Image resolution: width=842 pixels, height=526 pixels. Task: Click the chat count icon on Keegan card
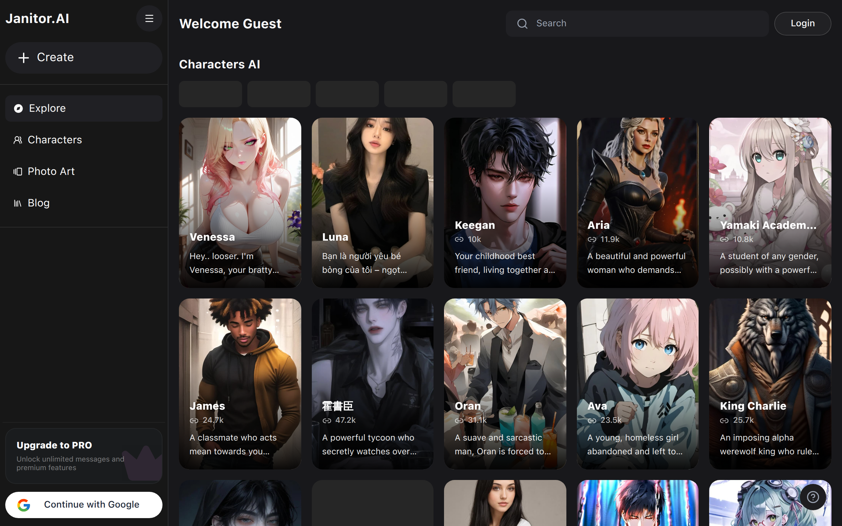tap(459, 239)
